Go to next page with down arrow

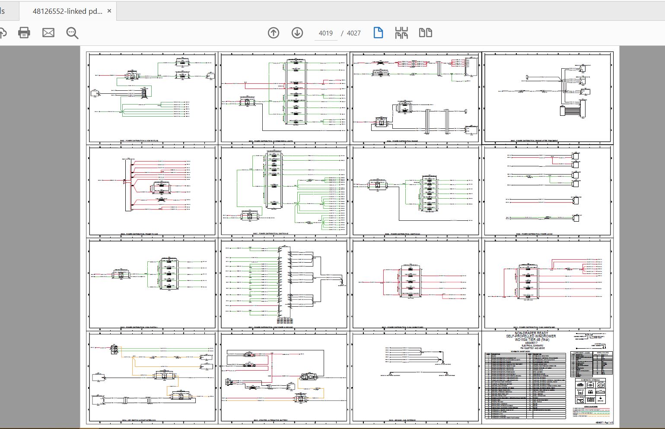click(x=297, y=33)
